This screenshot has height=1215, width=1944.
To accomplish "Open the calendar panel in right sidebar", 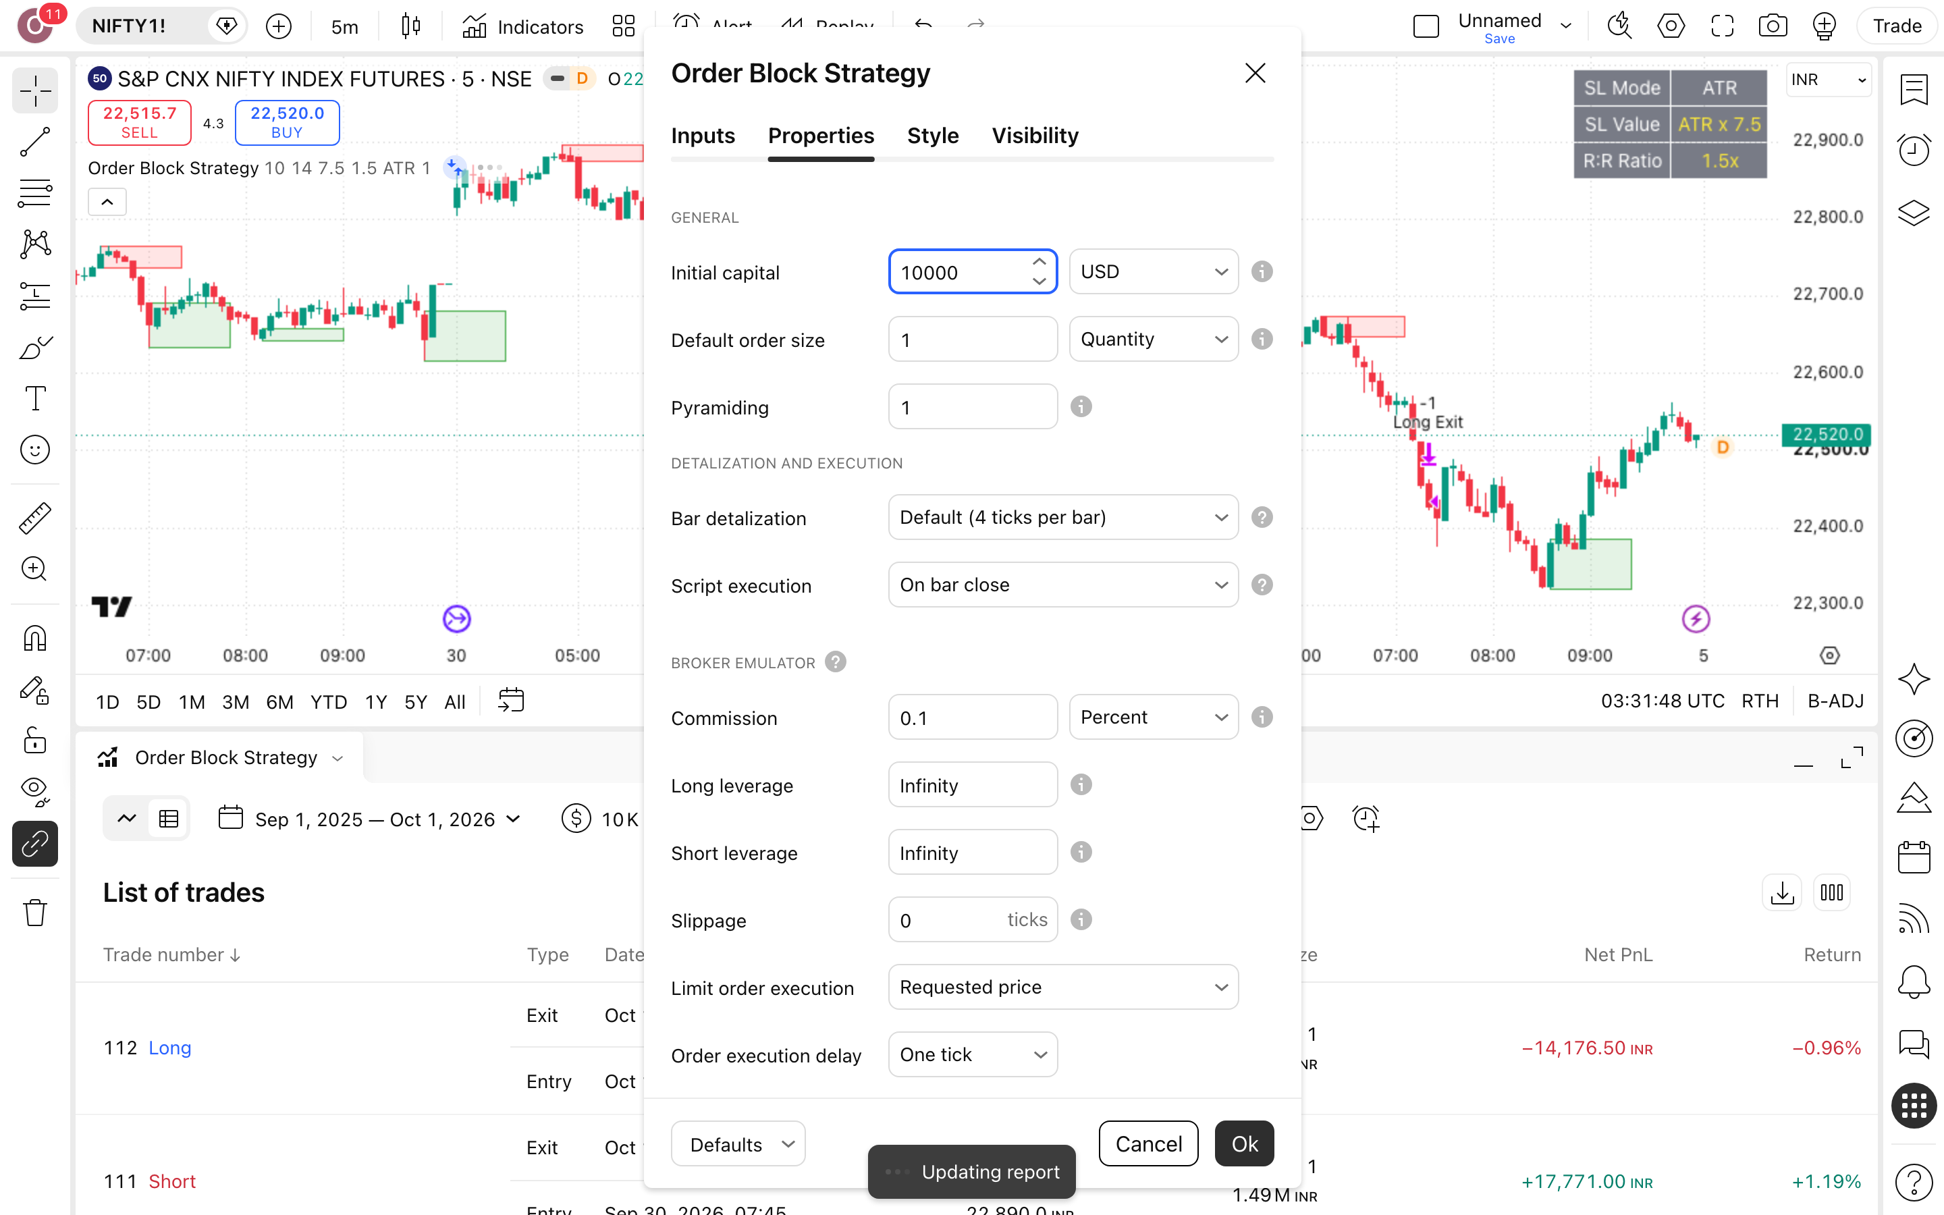I will pyautogui.click(x=1914, y=857).
